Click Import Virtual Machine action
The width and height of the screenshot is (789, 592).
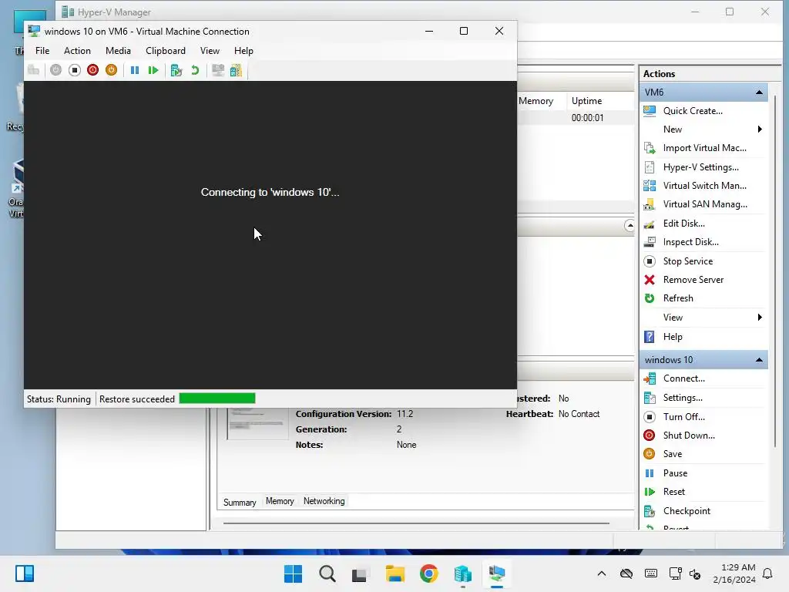coord(704,148)
